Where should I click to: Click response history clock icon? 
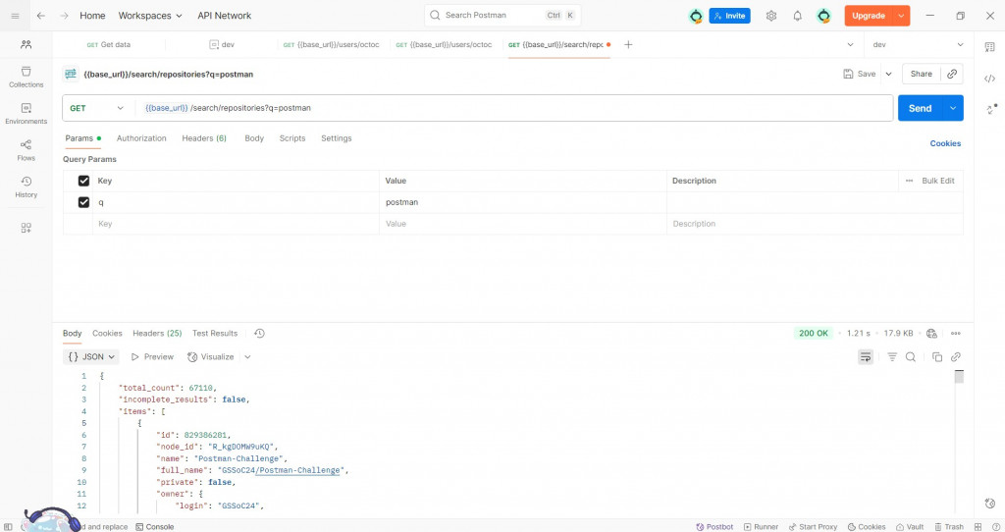coord(259,334)
